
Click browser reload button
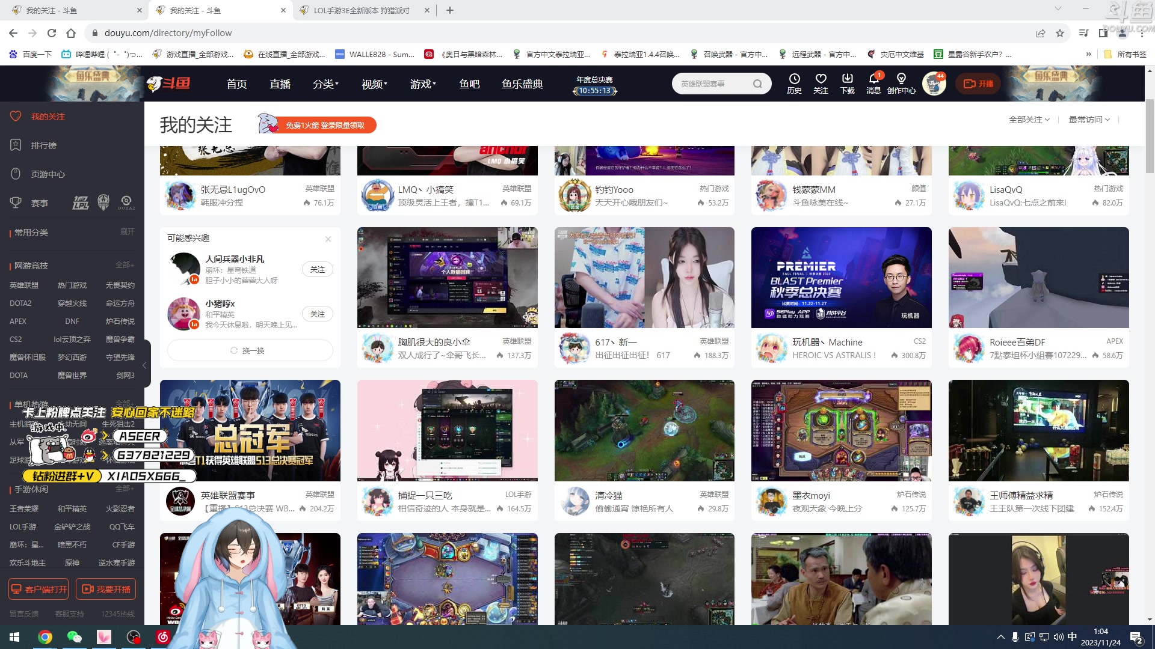coord(52,33)
